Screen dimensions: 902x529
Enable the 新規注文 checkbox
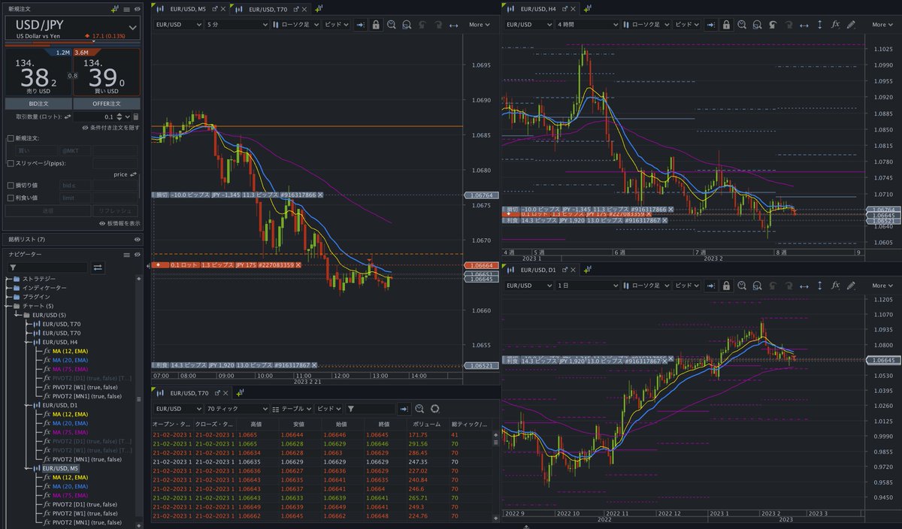pos(10,138)
